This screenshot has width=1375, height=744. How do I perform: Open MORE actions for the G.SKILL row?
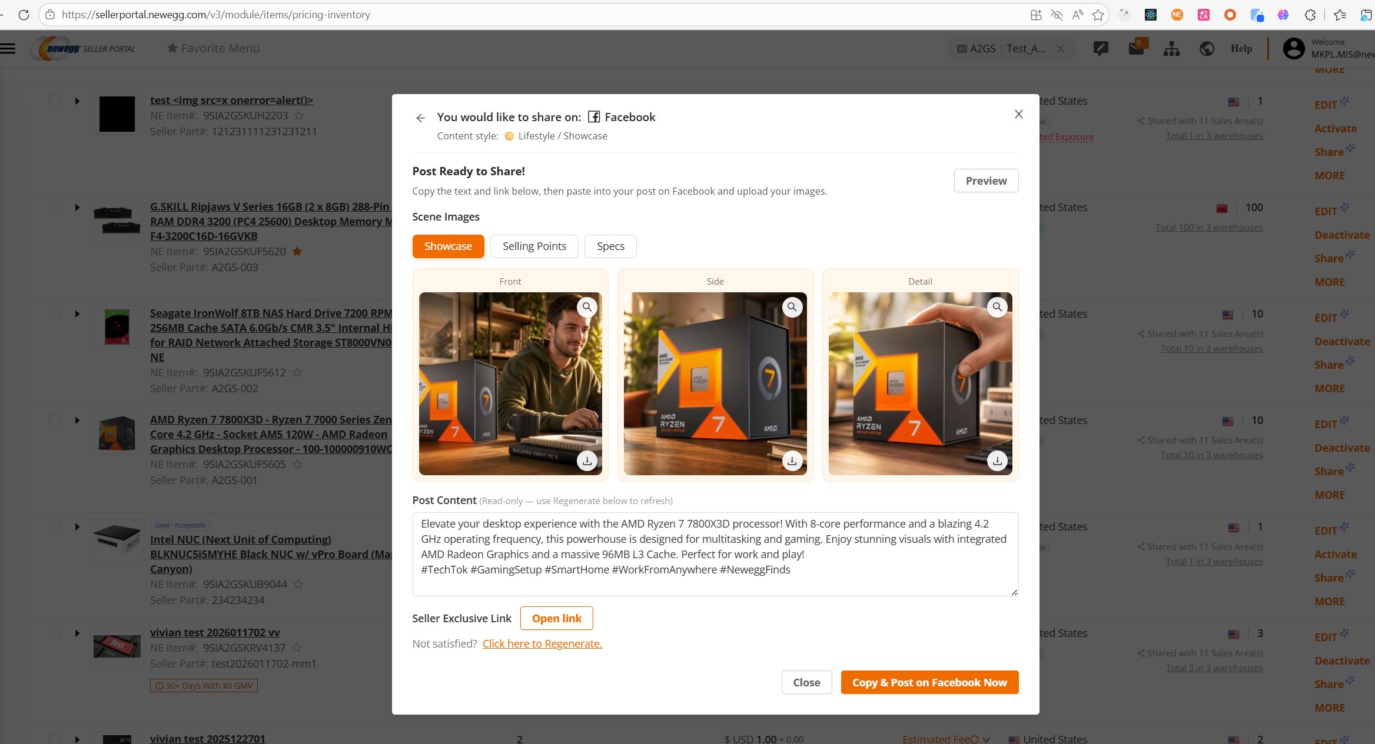(x=1330, y=282)
